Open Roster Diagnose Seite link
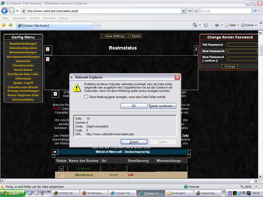This screenshot has width=263, height=197. (x=23, y=95)
